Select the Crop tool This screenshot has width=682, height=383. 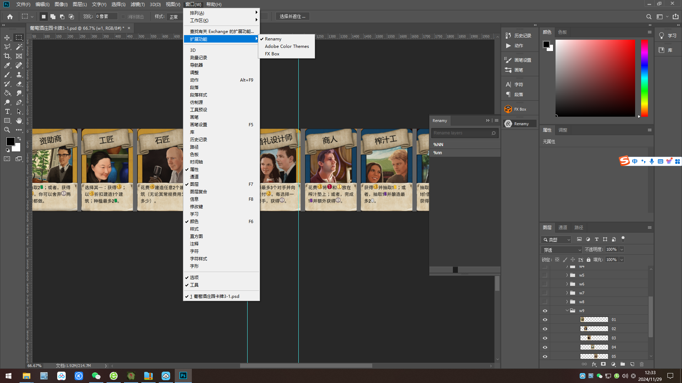[7, 56]
